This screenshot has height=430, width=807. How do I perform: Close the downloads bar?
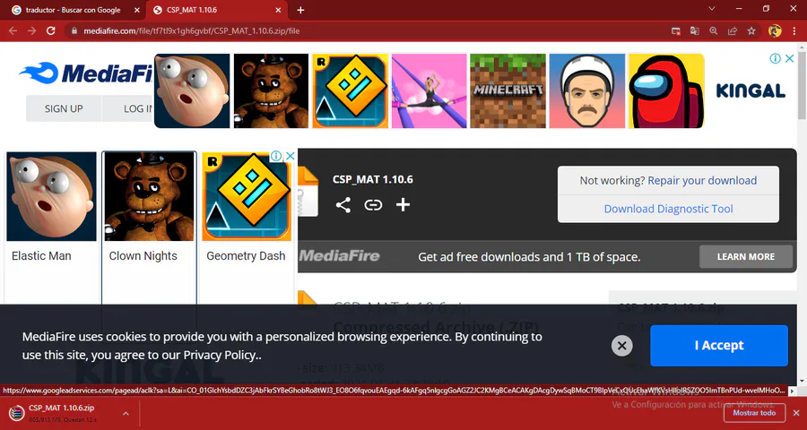click(x=795, y=412)
